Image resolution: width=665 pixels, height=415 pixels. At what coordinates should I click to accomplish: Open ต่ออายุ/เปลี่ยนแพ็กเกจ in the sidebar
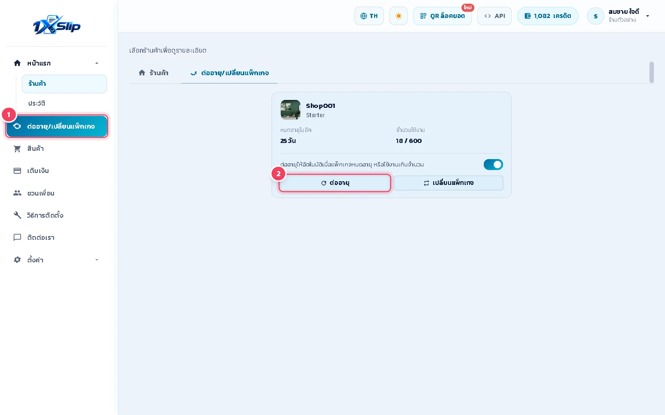(x=57, y=126)
